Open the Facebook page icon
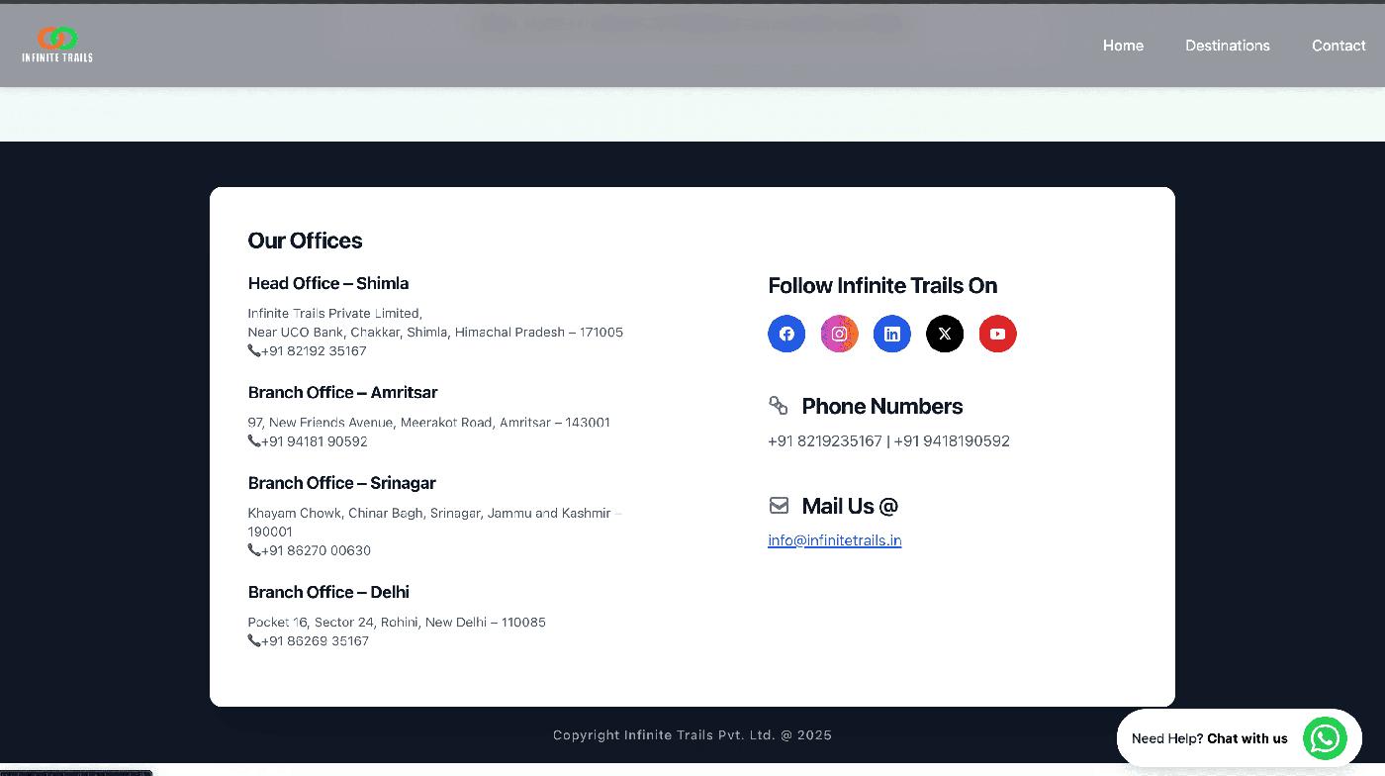Image resolution: width=1385 pixels, height=776 pixels. click(786, 334)
